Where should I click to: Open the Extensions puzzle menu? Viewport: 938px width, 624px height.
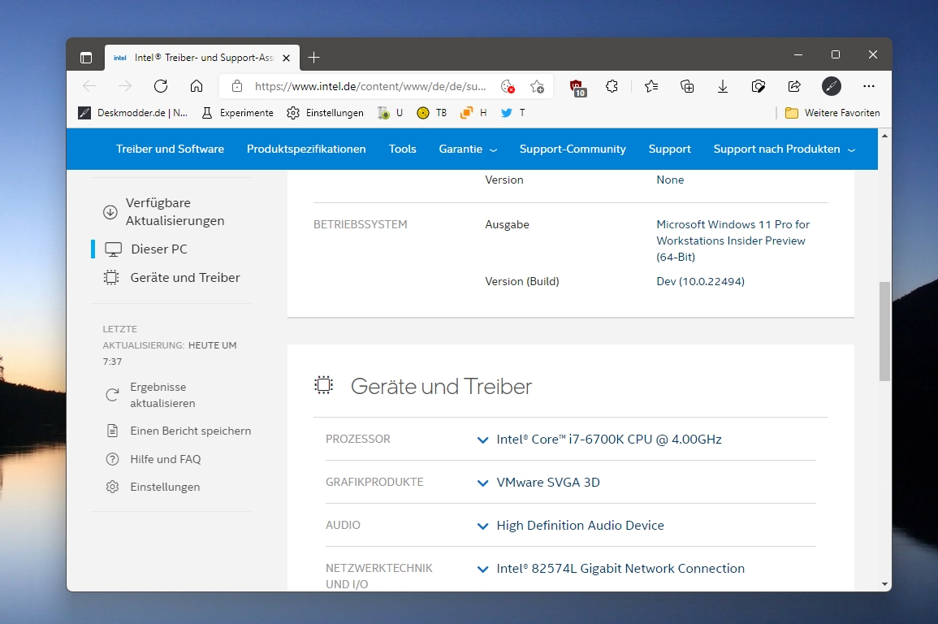612,86
